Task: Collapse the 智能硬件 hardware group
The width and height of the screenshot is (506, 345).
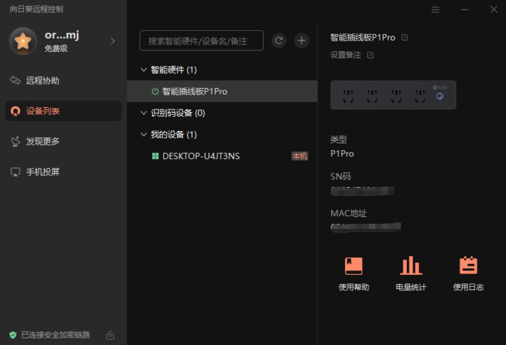Action: click(143, 70)
